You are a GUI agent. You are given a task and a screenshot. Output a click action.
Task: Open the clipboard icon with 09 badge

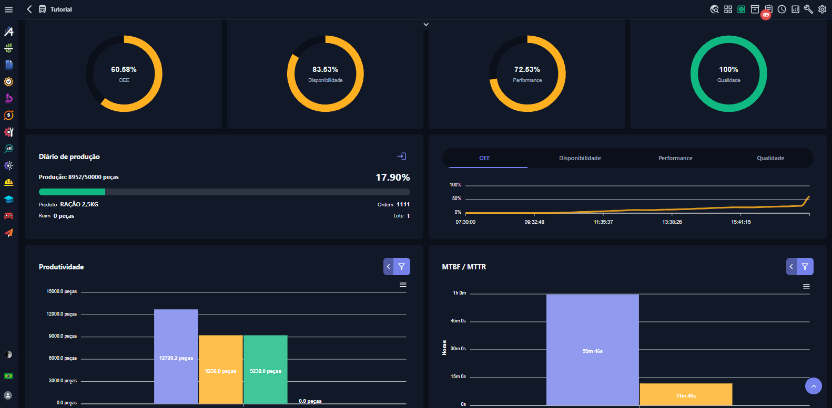click(768, 9)
